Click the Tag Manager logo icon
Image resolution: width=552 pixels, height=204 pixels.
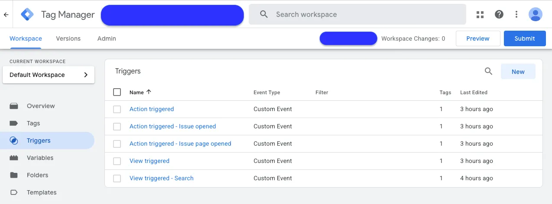[27, 14]
